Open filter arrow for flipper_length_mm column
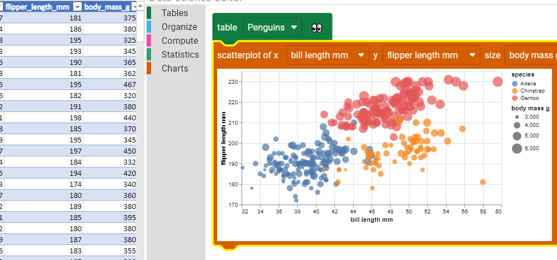The image size is (557, 260). (78, 7)
